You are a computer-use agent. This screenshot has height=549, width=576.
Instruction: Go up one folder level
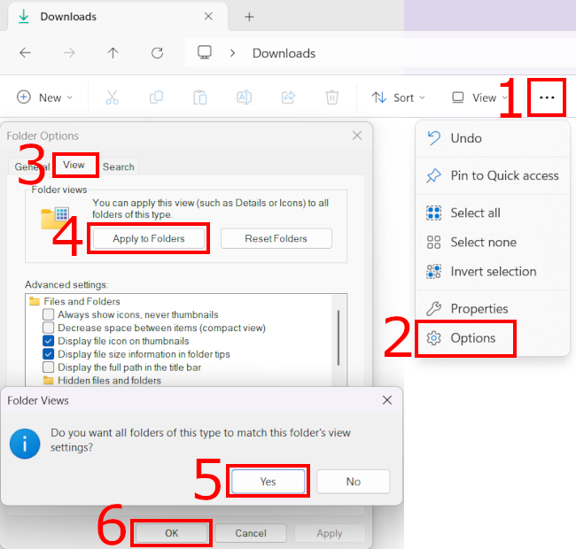[113, 53]
